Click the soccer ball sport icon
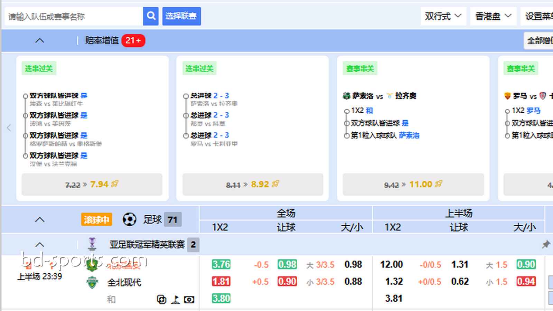Image resolution: width=553 pixels, height=311 pixels. tap(129, 219)
